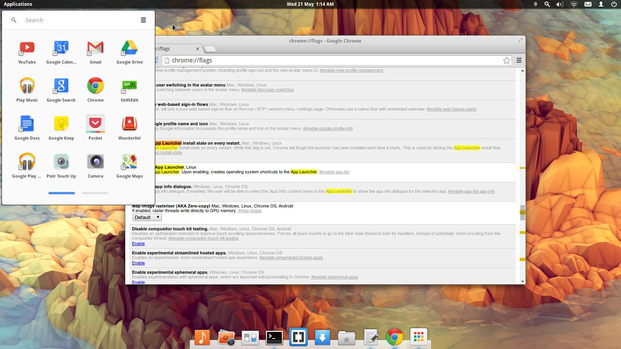
Task: Open #enable-google-profile-info anchor link
Action: (328, 128)
